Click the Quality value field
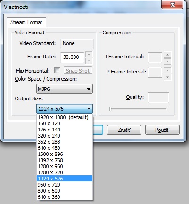 point(158,98)
